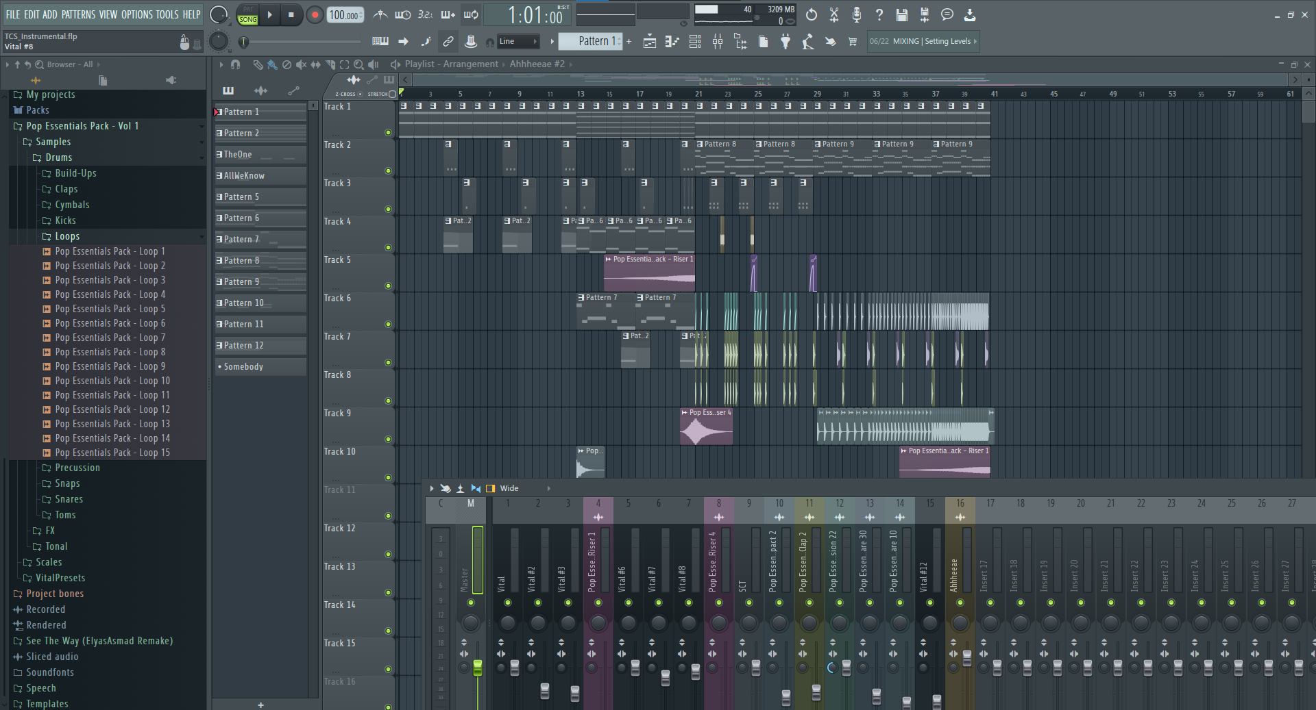Click the save project icon
This screenshot has width=1316, height=710.
pyautogui.click(x=902, y=14)
